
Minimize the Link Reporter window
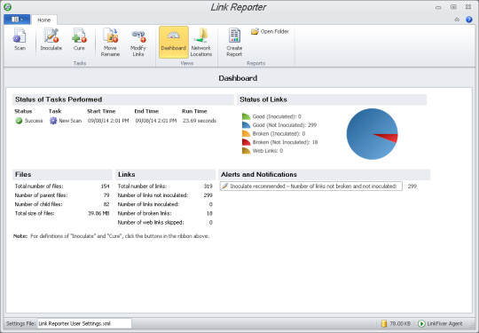pyautogui.click(x=438, y=7)
